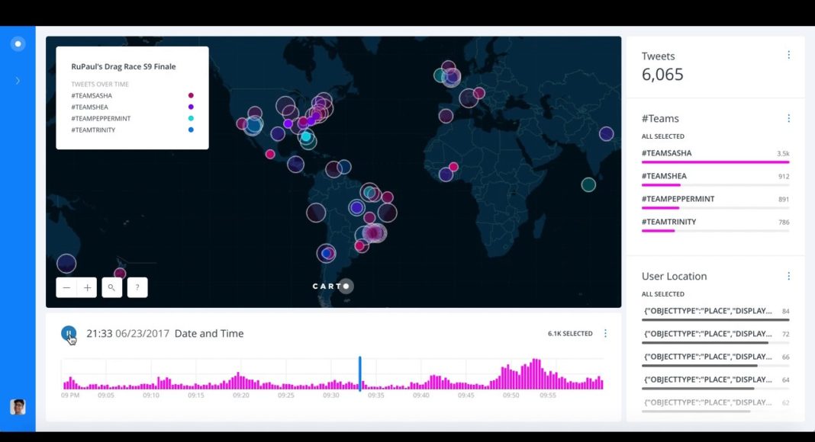Image resolution: width=815 pixels, height=442 pixels.
Task: Select the User Location row with count 84
Action: coord(715,313)
